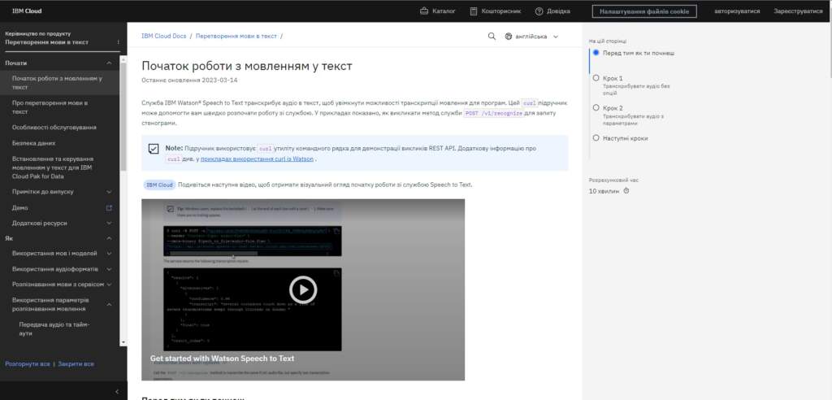Click Get started with Watson video title
Viewport: 832px width, 400px height.
tap(222, 359)
